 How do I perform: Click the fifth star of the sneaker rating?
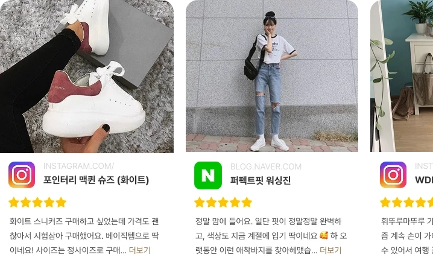click(62, 203)
